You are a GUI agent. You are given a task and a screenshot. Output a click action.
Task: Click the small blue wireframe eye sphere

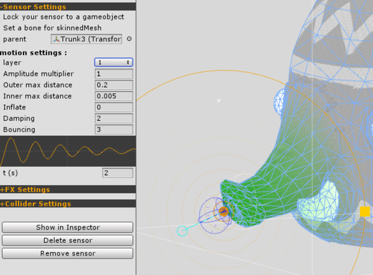pos(280,102)
